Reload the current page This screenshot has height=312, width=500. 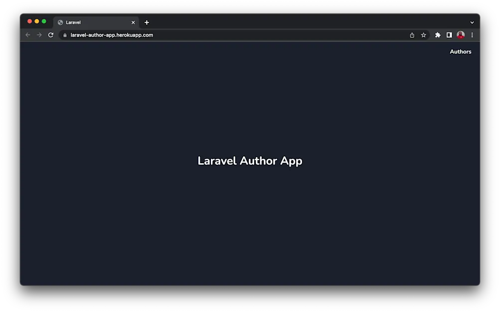[x=51, y=35]
